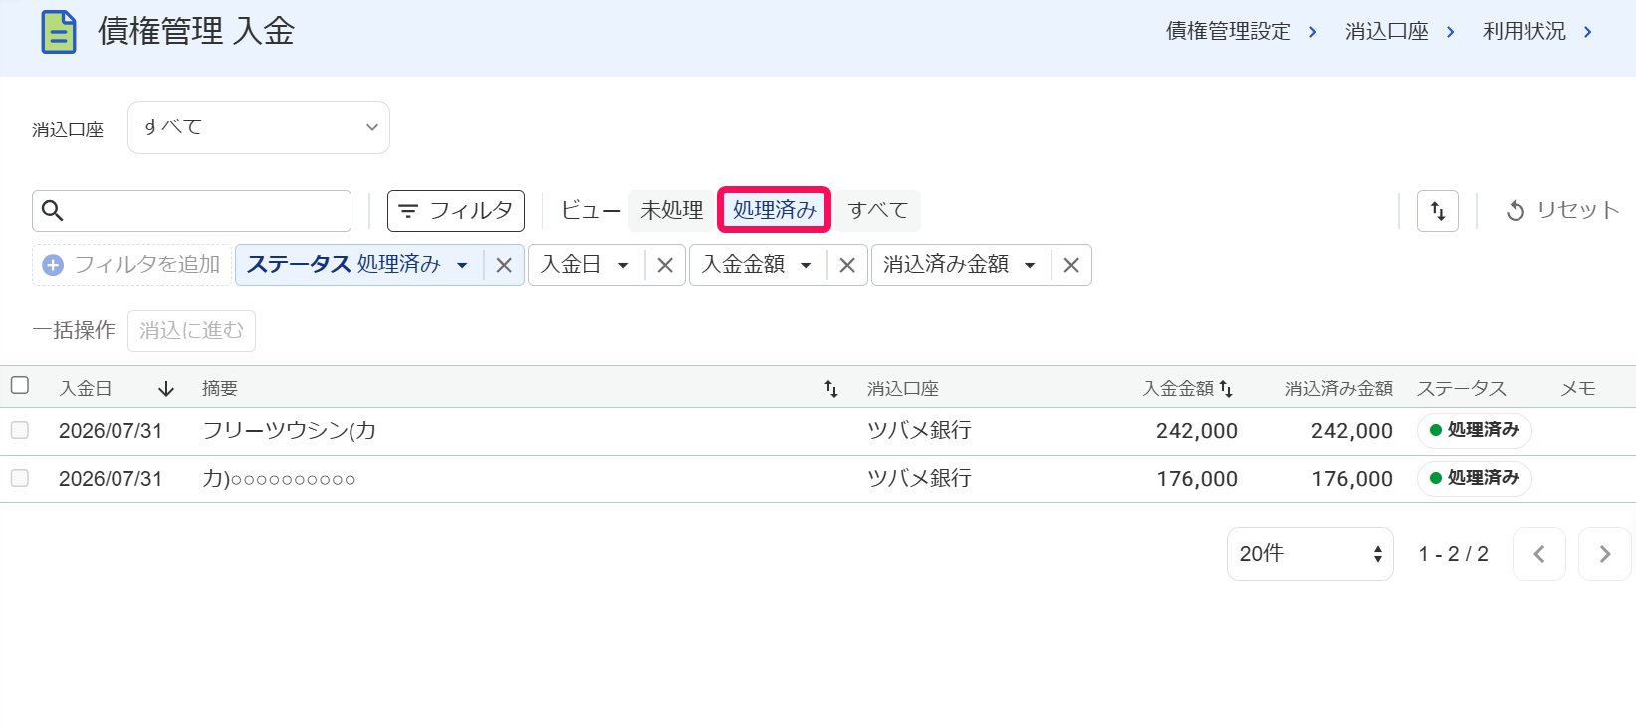Image resolution: width=1636 pixels, height=727 pixels.
Task: Click ツバメ銀行 in the 176,000 row
Action: click(919, 478)
